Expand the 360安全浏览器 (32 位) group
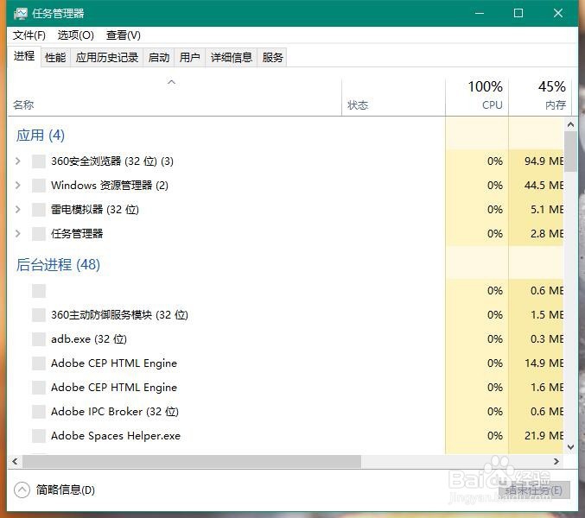The width and height of the screenshot is (585, 518). click(x=17, y=161)
